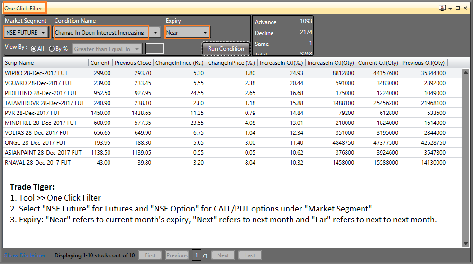Select the PIDILITIND 28-Dec-2017 FUT row

click(x=232, y=93)
